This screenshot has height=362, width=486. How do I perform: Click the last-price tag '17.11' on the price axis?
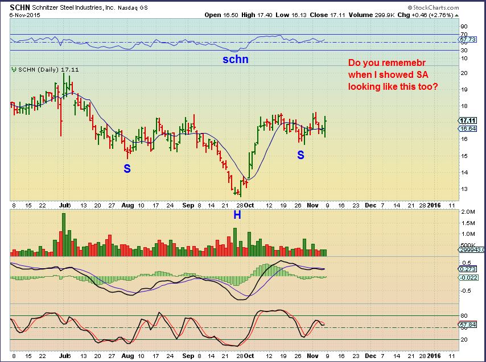468,120
